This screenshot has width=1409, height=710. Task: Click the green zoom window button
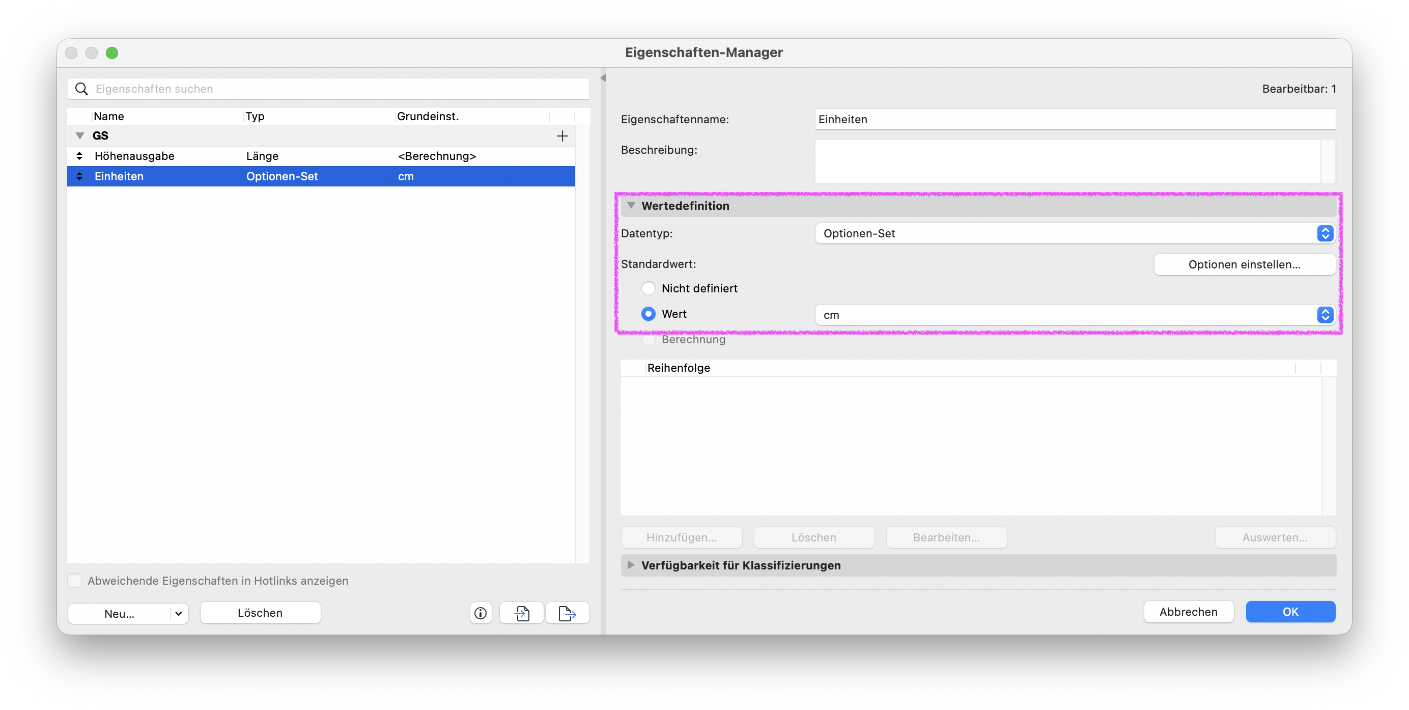tap(112, 53)
